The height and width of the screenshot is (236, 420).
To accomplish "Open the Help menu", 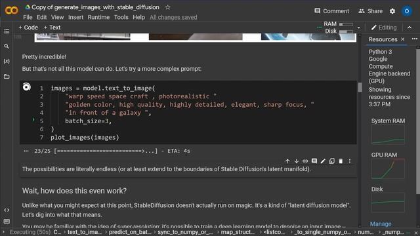I will click(138, 17).
